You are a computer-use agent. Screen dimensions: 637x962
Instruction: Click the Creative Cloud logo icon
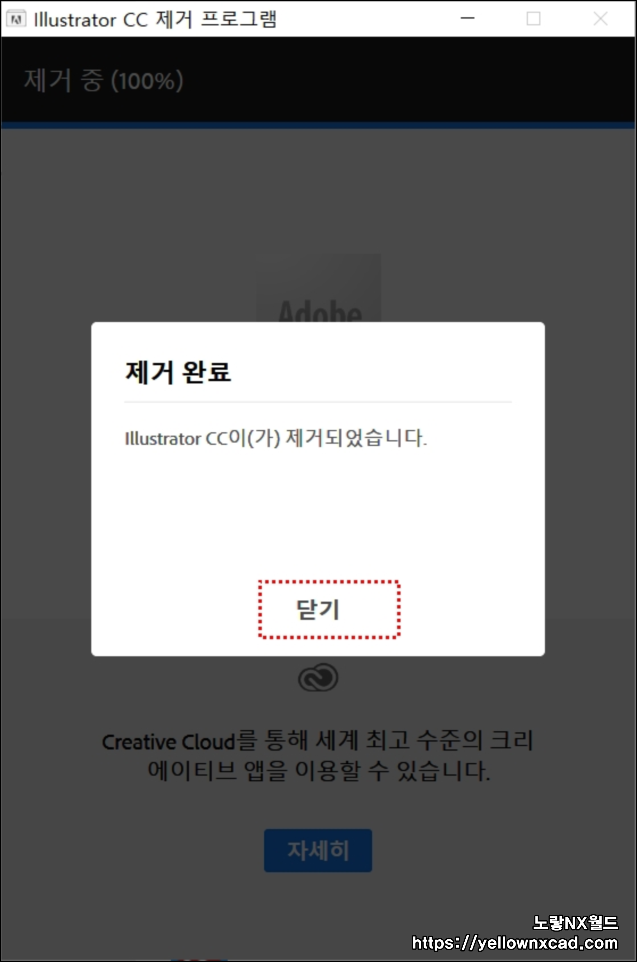(318, 677)
